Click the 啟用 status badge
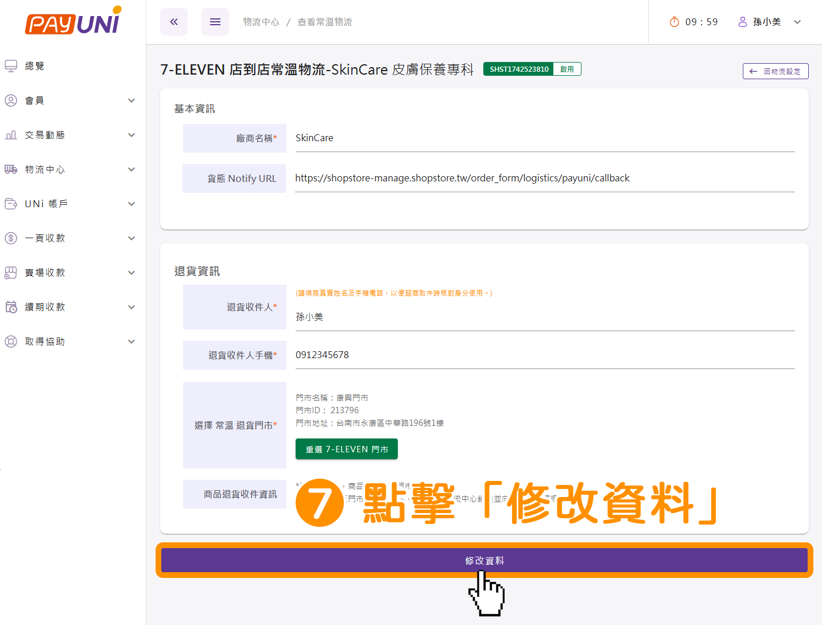822x625 pixels. coord(567,69)
